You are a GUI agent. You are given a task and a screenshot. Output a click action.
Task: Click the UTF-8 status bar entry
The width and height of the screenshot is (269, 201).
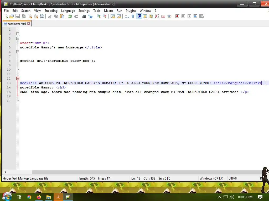[x=233, y=178]
